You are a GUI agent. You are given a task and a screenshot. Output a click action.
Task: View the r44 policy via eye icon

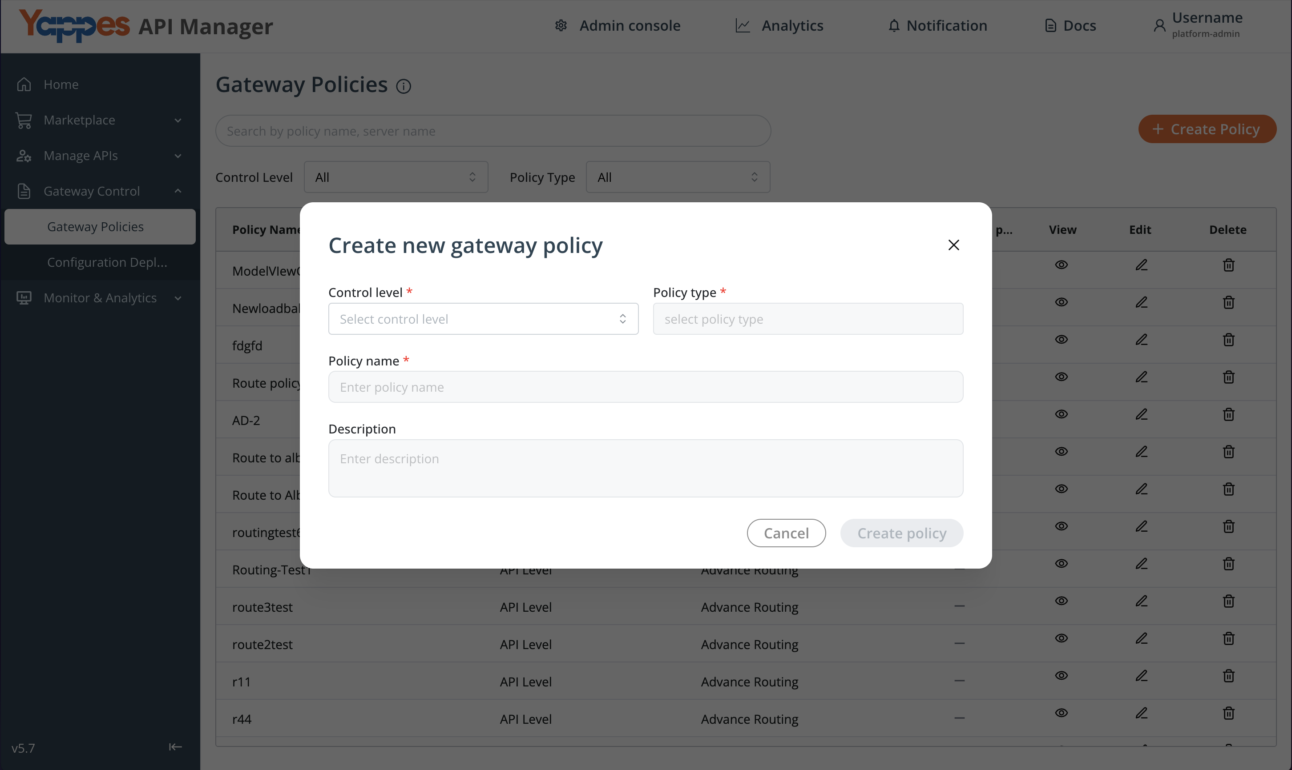(x=1062, y=713)
